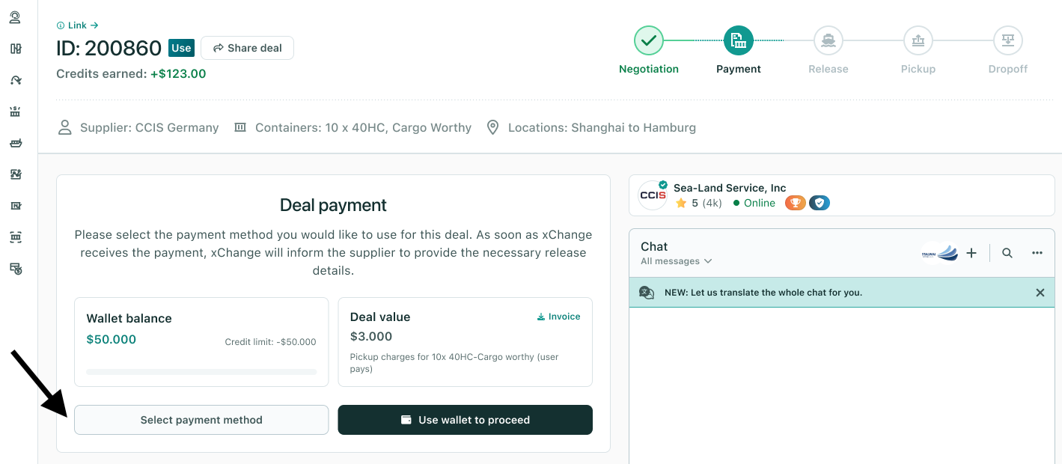Image resolution: width=1062 pixels, height=464 pixels.
Task: Open the account profile icon in sidebar
Action: coord(15,16)
